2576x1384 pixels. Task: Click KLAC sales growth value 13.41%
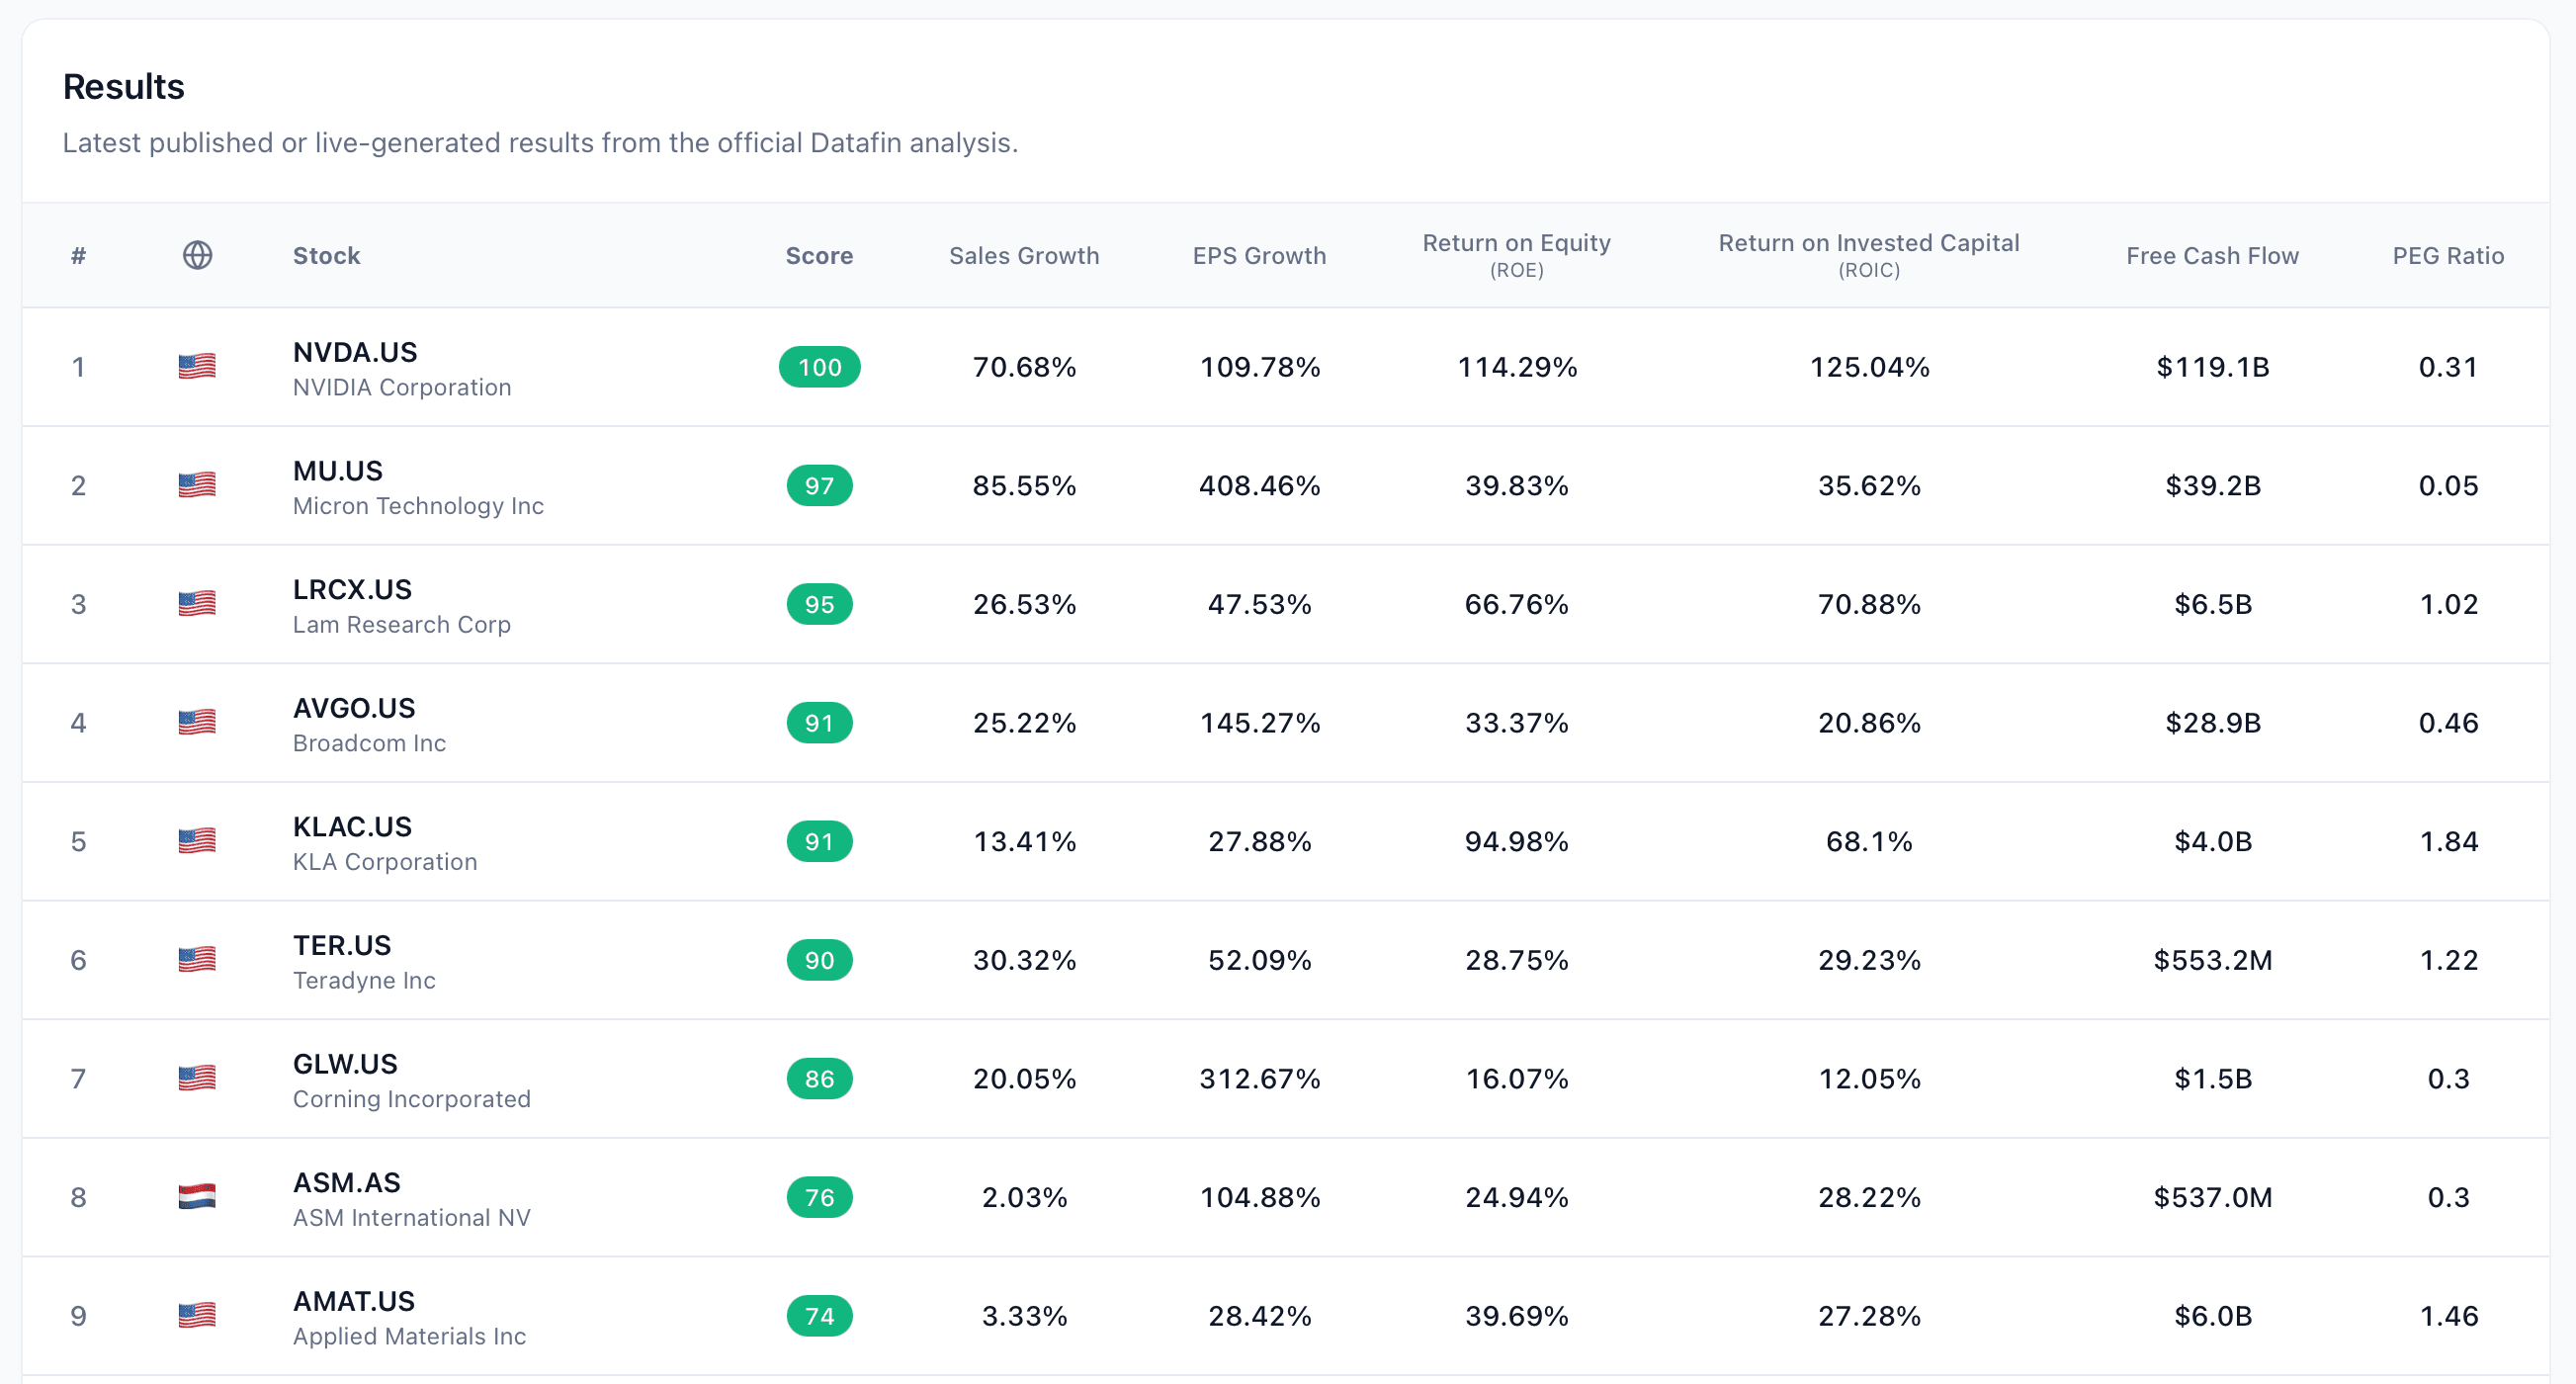[1024, 841]
